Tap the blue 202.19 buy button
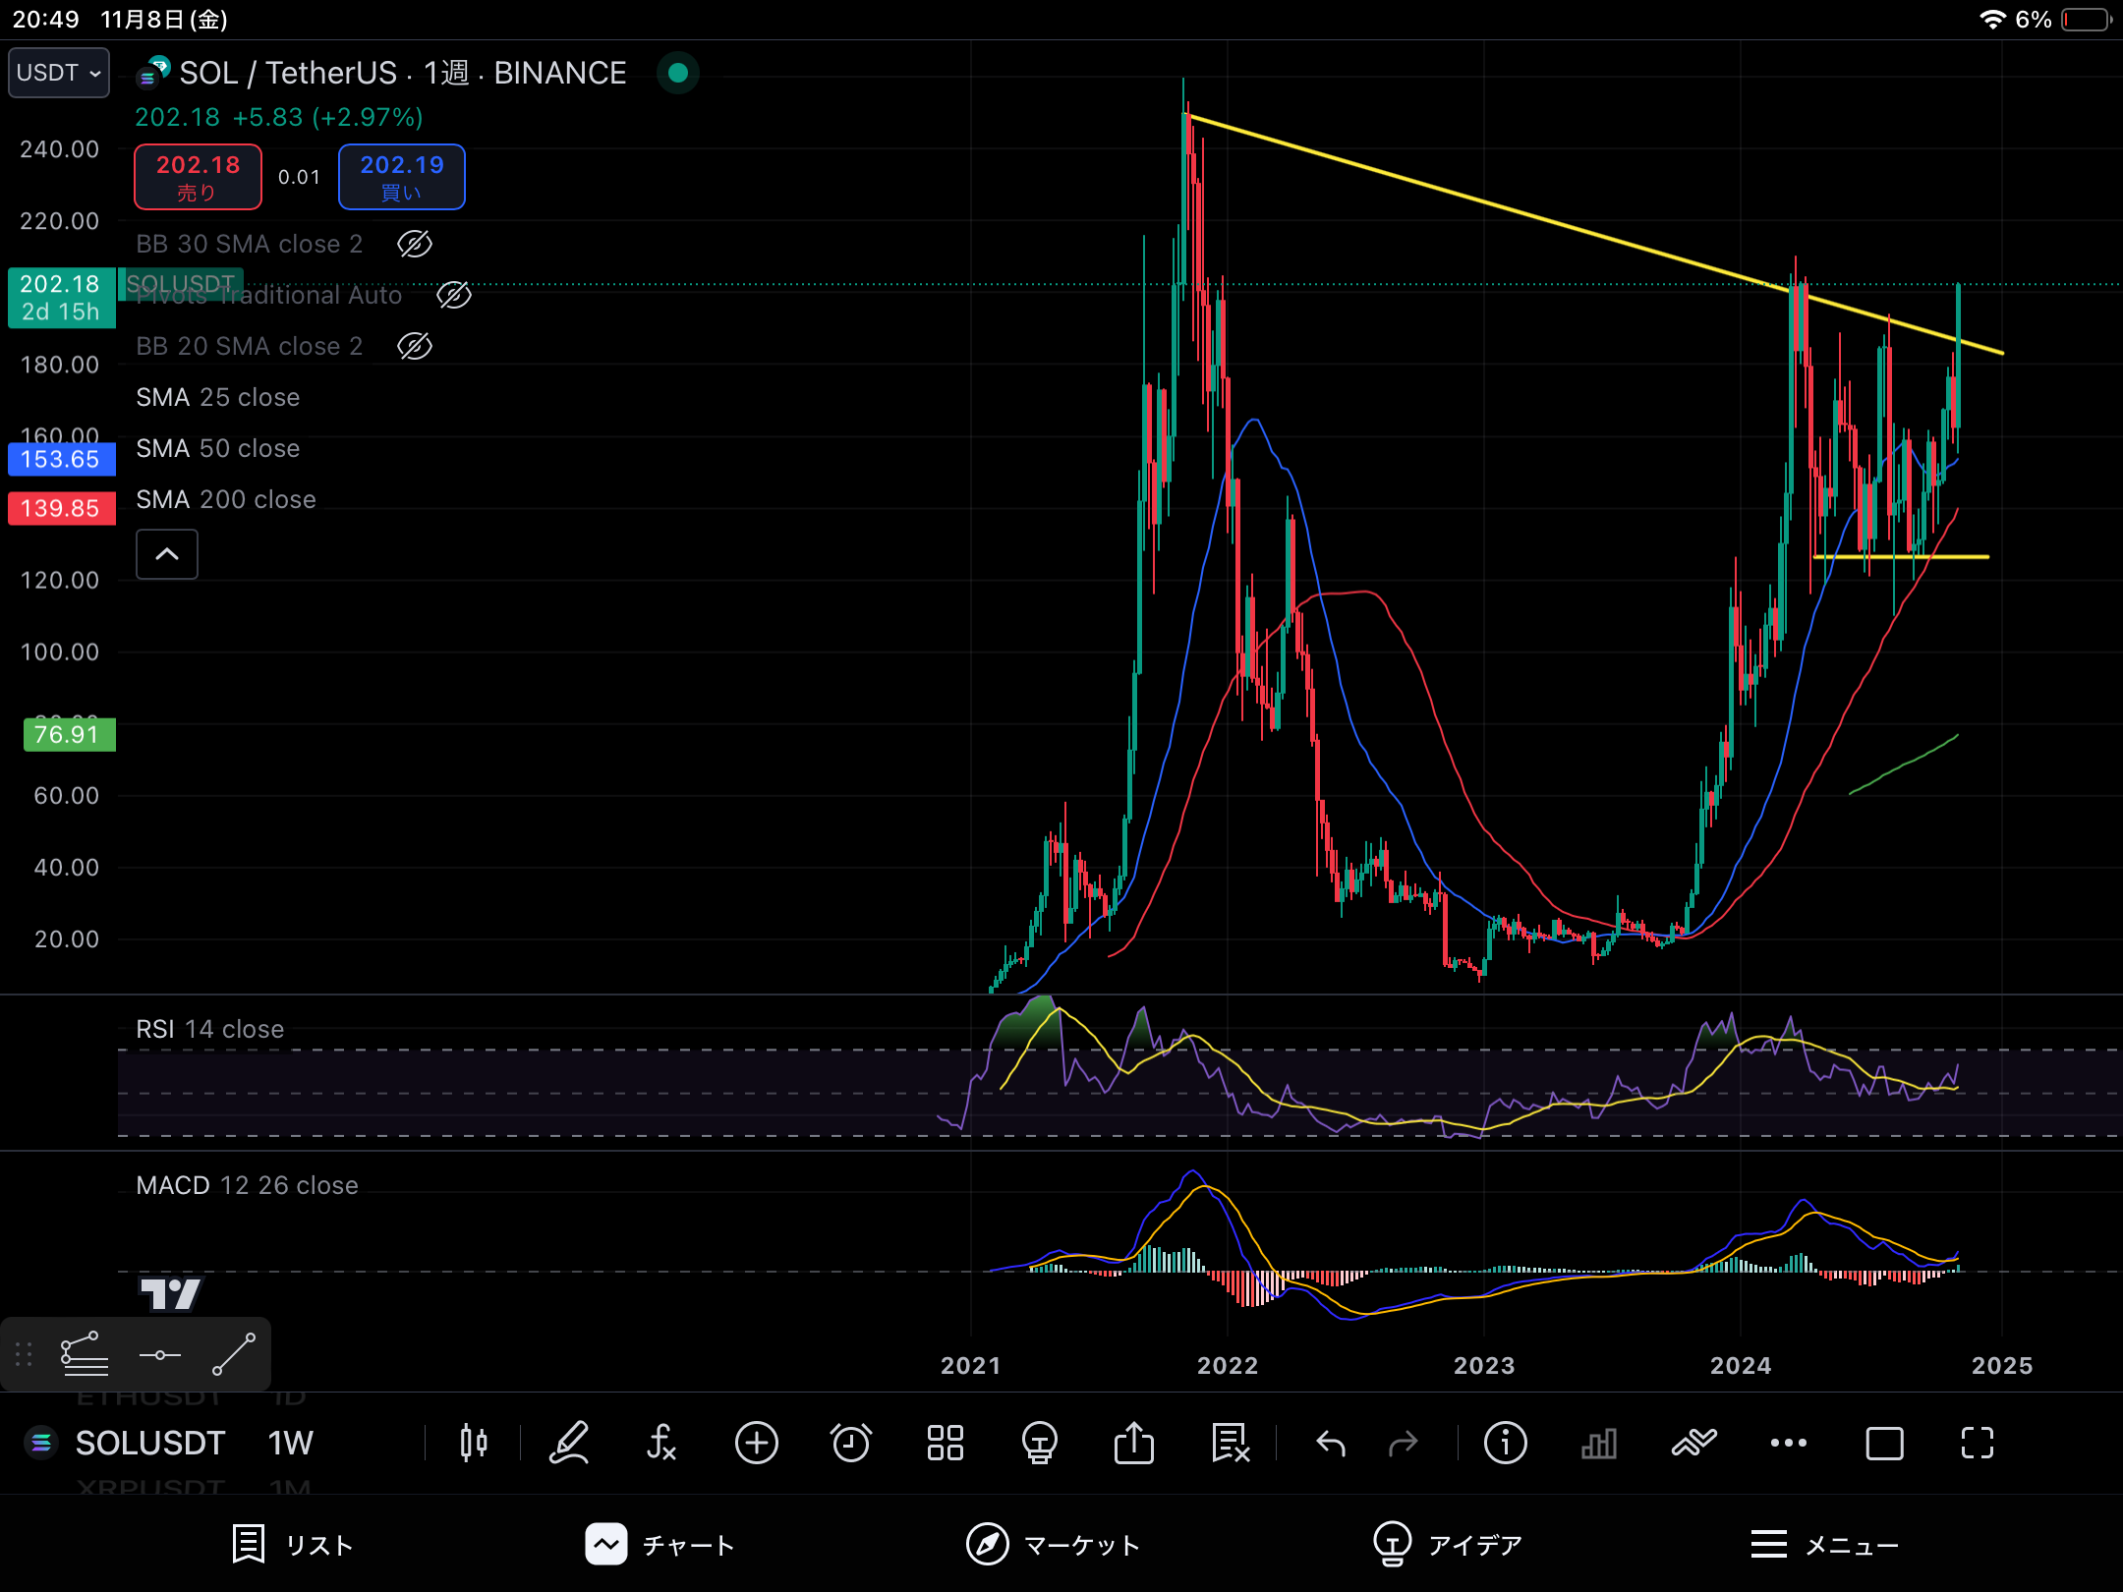This screenshot has height=1592, width=2123. 401,177
